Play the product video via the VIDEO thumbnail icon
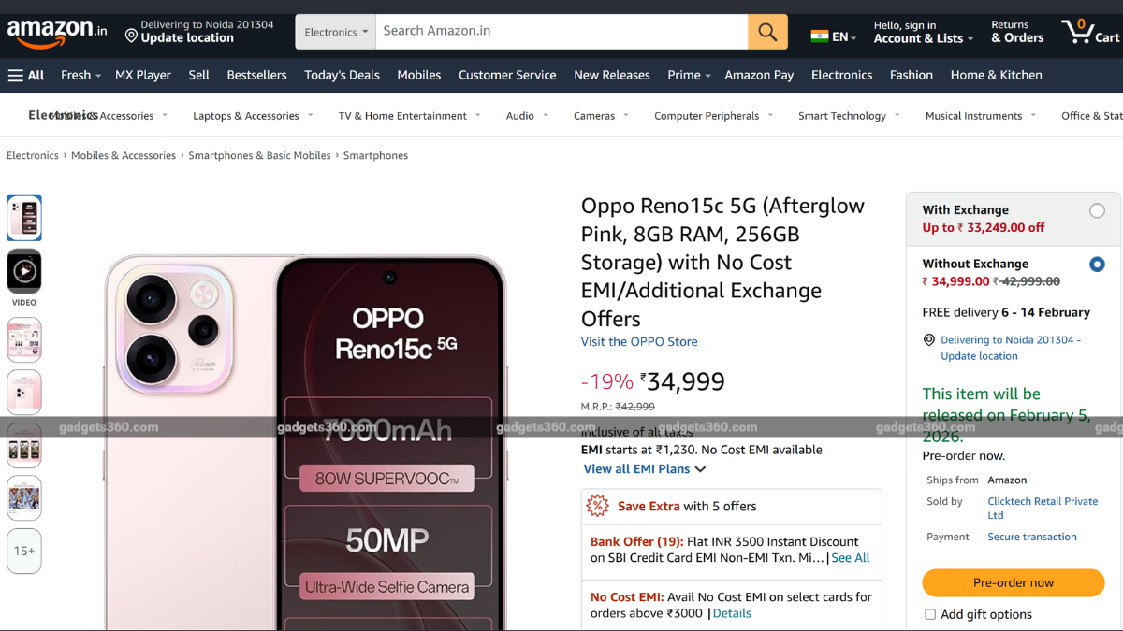 pyautogui.click(x=23, y=273)
